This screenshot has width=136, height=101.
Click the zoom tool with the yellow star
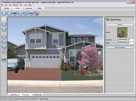tap(4, 29)
